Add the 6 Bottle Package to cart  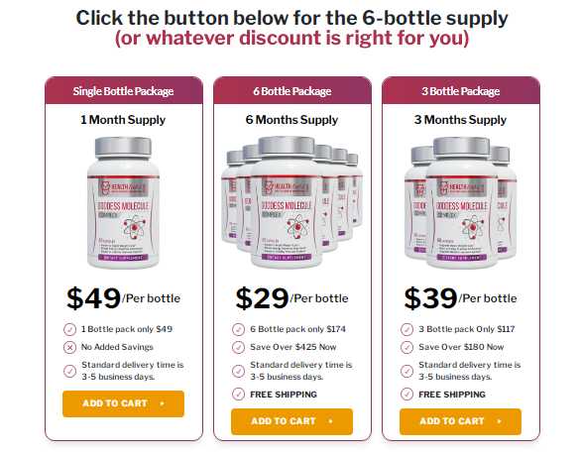[x=291, y=421]
